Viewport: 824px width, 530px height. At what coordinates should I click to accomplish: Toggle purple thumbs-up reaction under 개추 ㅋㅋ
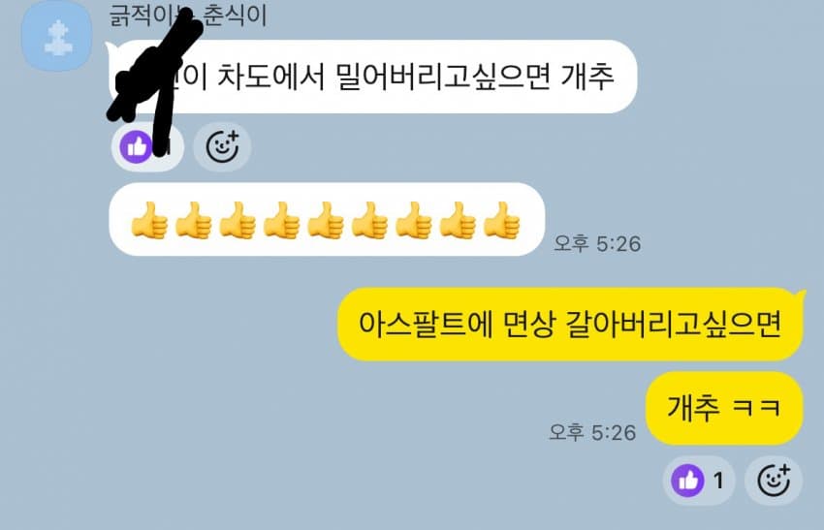[687, 480]
